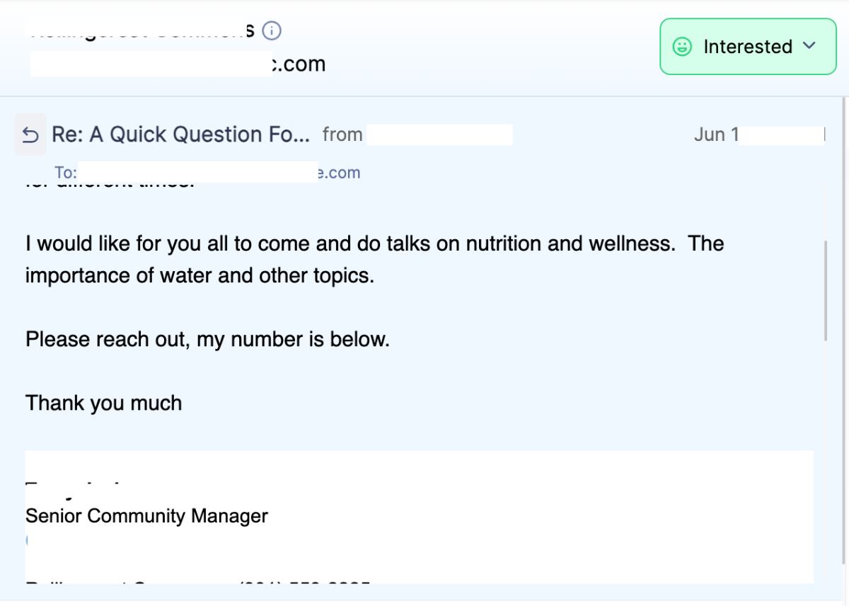
Task: Click 'Please reach out, my number is below'
Action: click(207, 339)
